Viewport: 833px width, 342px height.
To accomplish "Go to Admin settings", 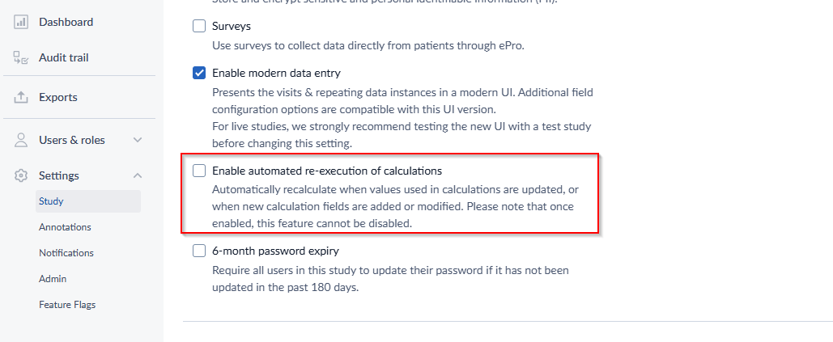I will click(x=53, y=279).
